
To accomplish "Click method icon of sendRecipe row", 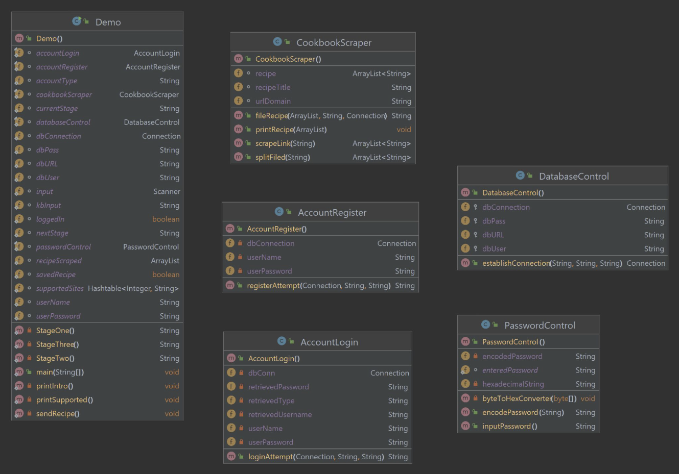I will 19,413.
